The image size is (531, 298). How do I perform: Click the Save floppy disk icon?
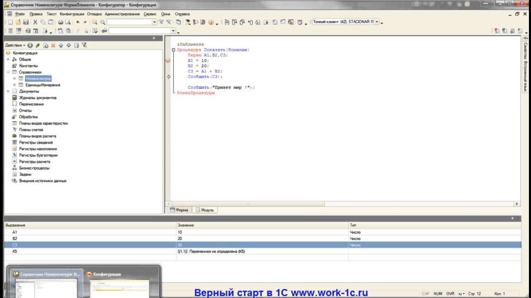pyautogui.click(x=26, y=22)
